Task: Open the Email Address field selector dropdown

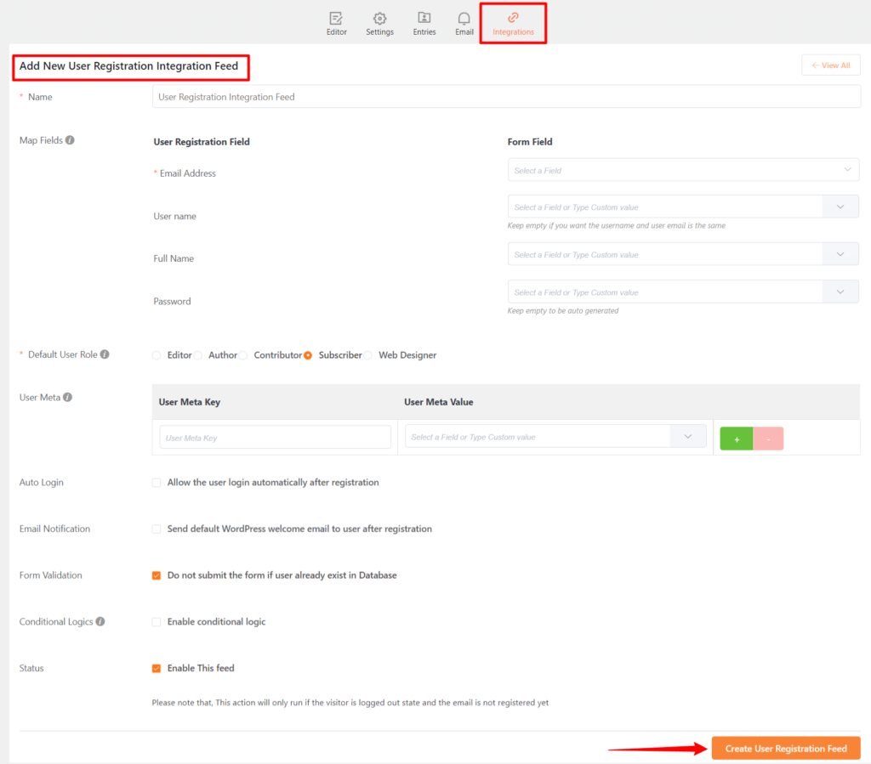Action: [x=683, y=170]
